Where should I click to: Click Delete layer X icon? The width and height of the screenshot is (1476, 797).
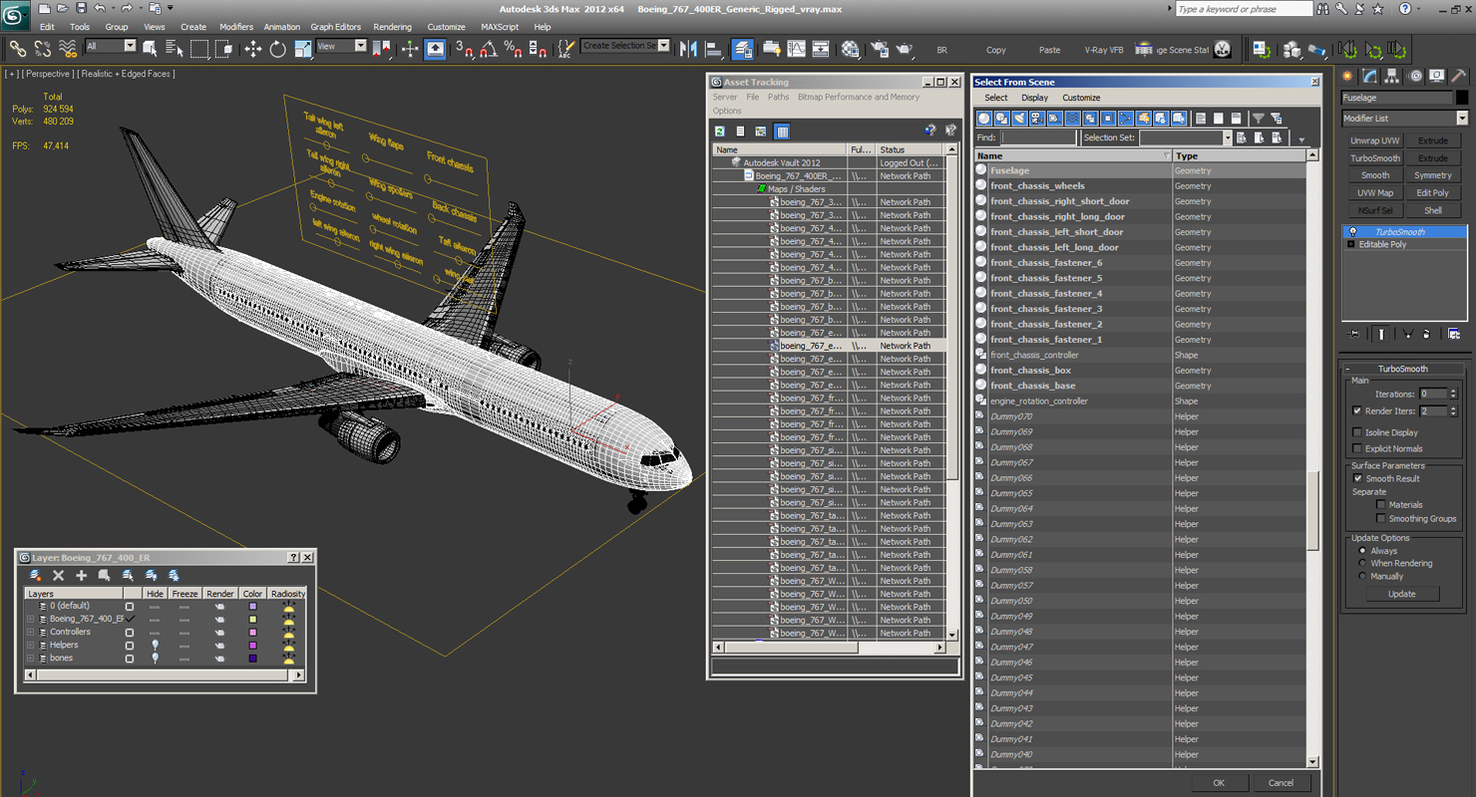click(x=58, y=575)
